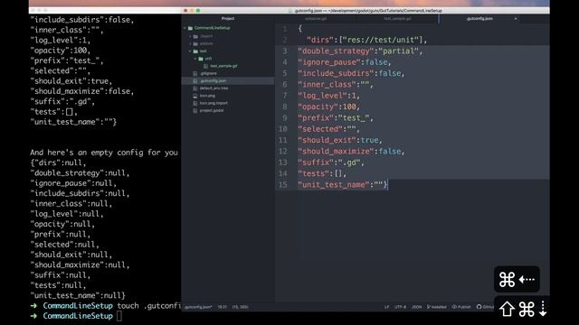Click the "should_exit":true line in editor
Viewport: 579px width, 325px height.
coord(340,140)
